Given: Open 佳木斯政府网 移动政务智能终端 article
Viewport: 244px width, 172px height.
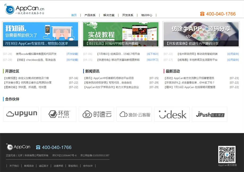Looking at the screenshot, I should 197,54.
